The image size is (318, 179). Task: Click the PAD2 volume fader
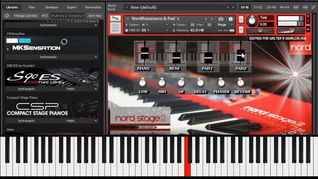(x=241, y=55)
